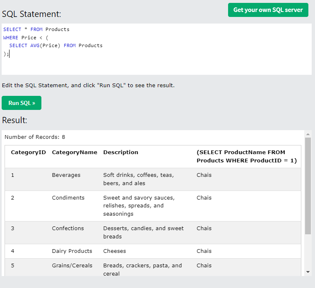The height and width of the screenshot is (288, 315).
Task: Click the WHERE keyword in the SQL editor
Action: click(11, 38)
